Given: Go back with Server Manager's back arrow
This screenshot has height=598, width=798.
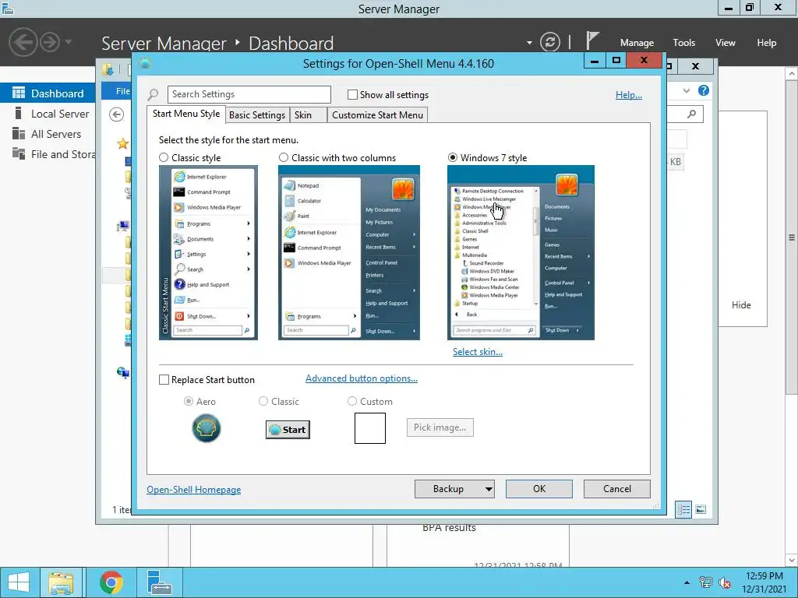Looking at the screenshot, I should point(23,42).
